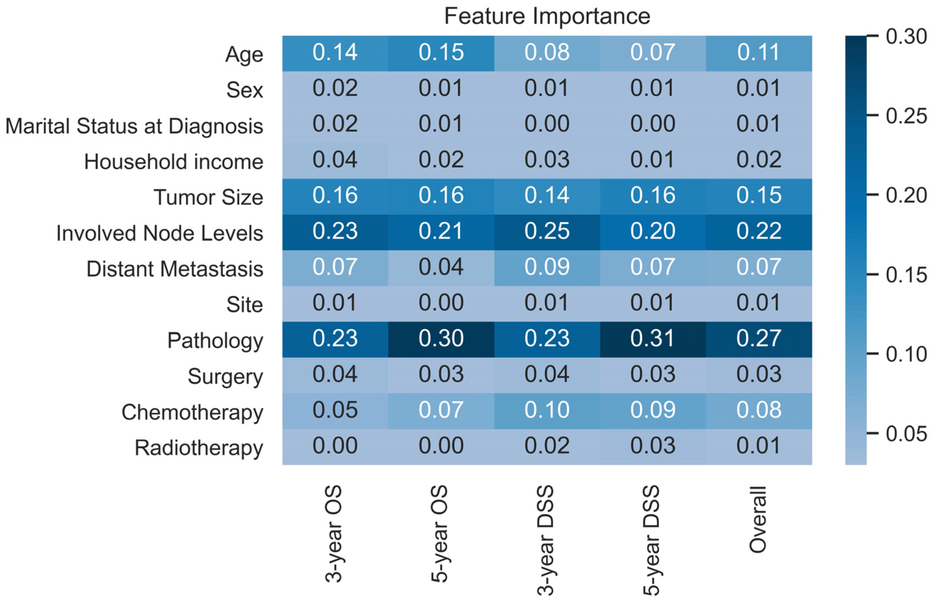
Task: Click the Distant Metastasis 3-year DSS cell (0.09)
Action: pyautogui.click(x=547, y=268)
